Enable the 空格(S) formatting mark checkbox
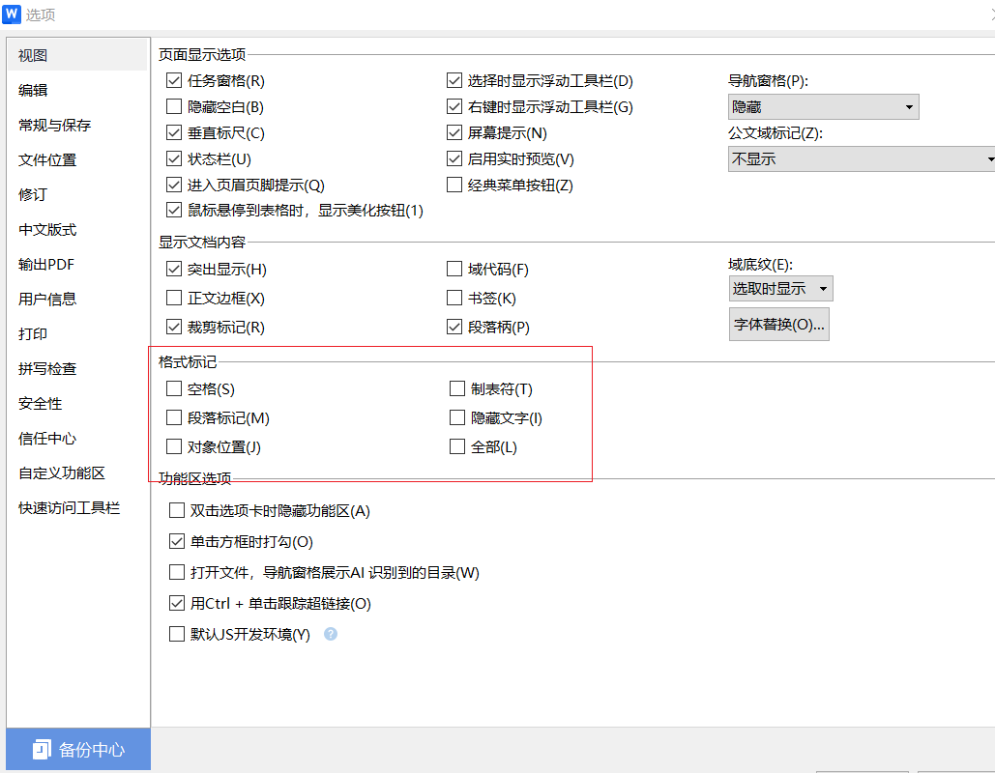 (174, 388)
